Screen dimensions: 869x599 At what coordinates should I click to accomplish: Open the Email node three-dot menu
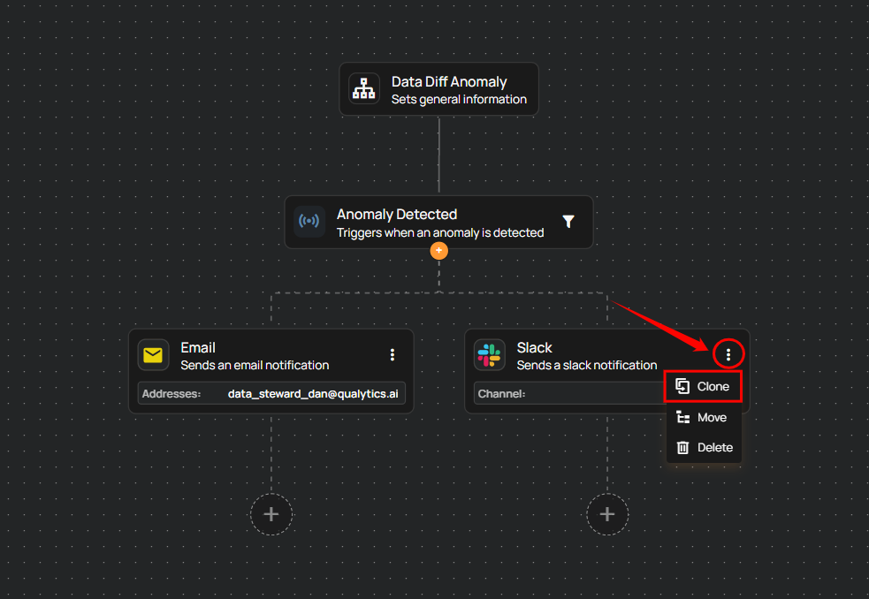(x=393, y=355)
